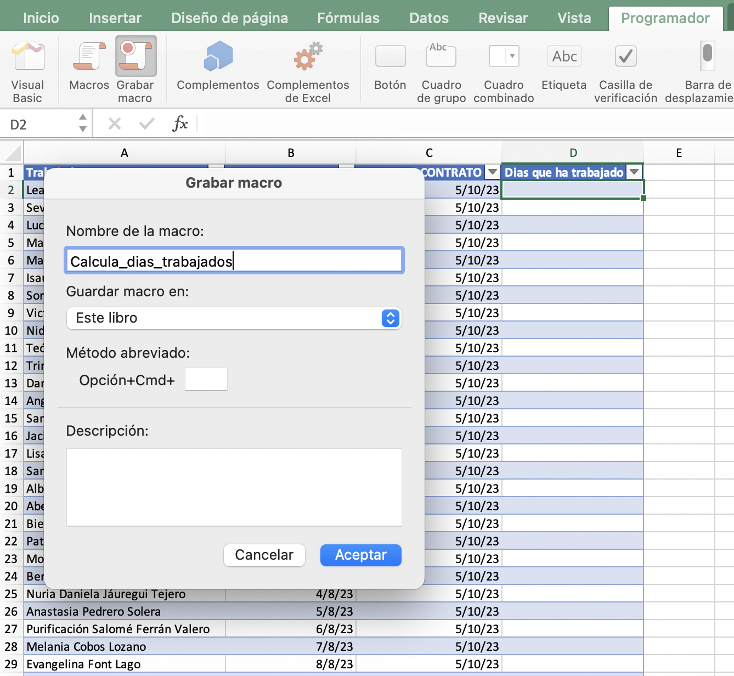Viewport: 734px width, 676px height.
Task: Switch to the Insertar tab
Action: click(115, 18)
